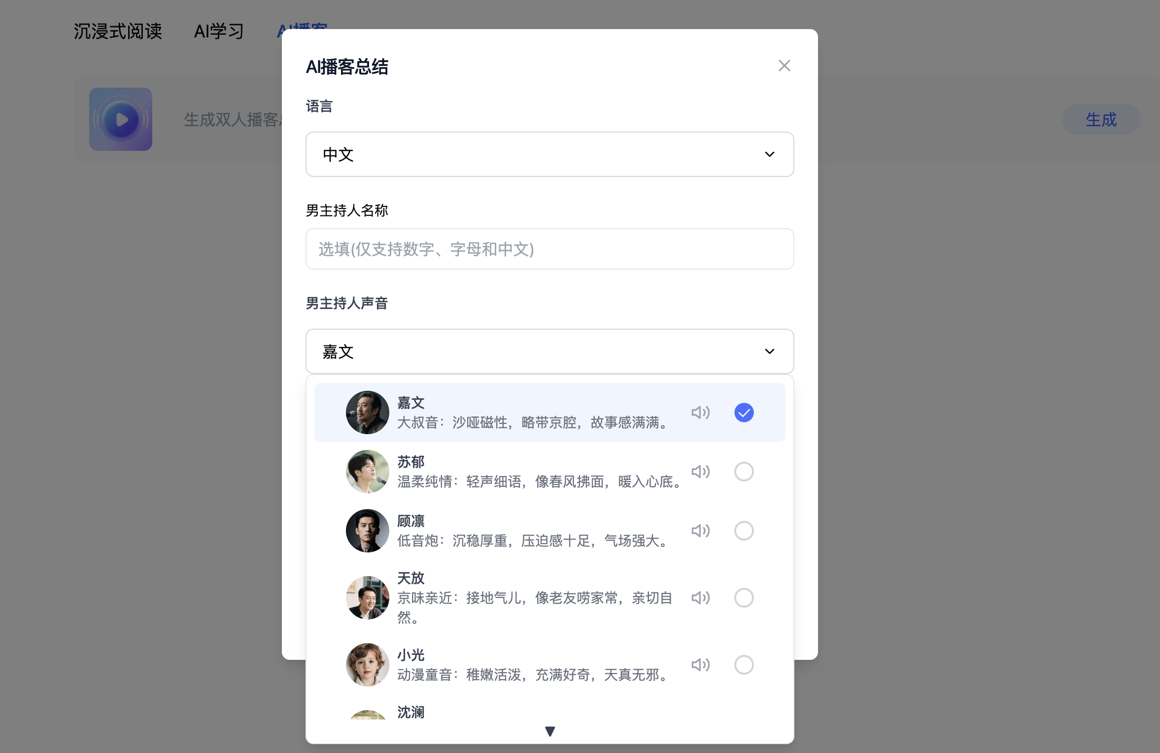Click the podcast play icon thumbnail
Viewport: 1160px width, 753px height.
[121, 119]
